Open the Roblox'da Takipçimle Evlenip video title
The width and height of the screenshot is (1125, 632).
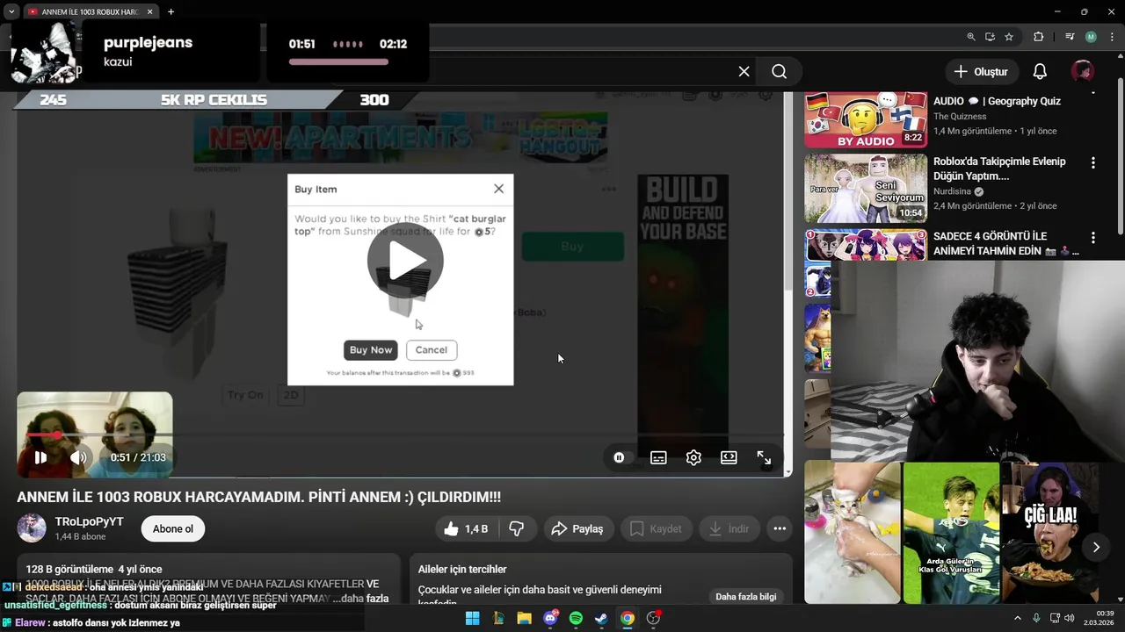point(1000,169)
